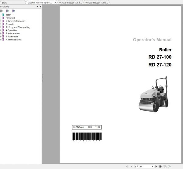Go to the last page
This screenshot has height=169, width=183.
coord(160,167)
